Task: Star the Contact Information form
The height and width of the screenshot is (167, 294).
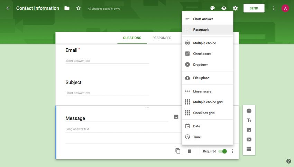Action: pyautogui.click(x=78, y=8)
